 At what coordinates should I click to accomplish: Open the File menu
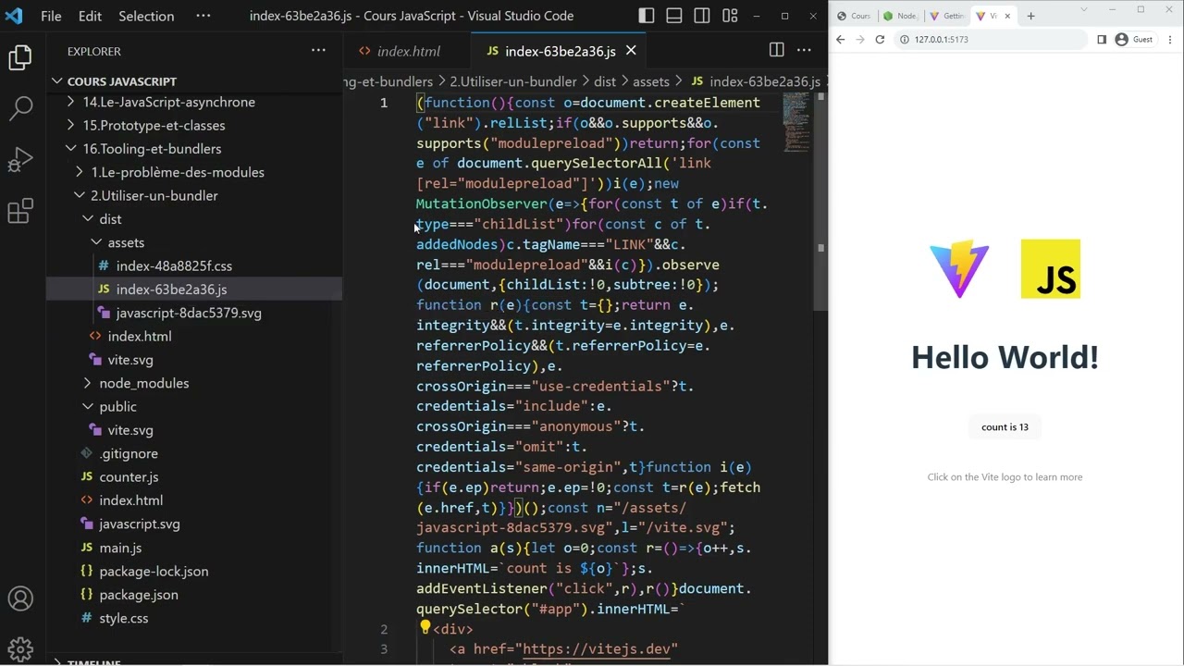pyautogui.click(x=51, y=16)
